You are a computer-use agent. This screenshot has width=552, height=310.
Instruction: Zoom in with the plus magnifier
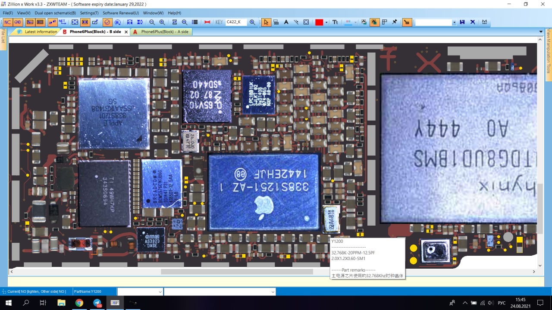(162, 22)
